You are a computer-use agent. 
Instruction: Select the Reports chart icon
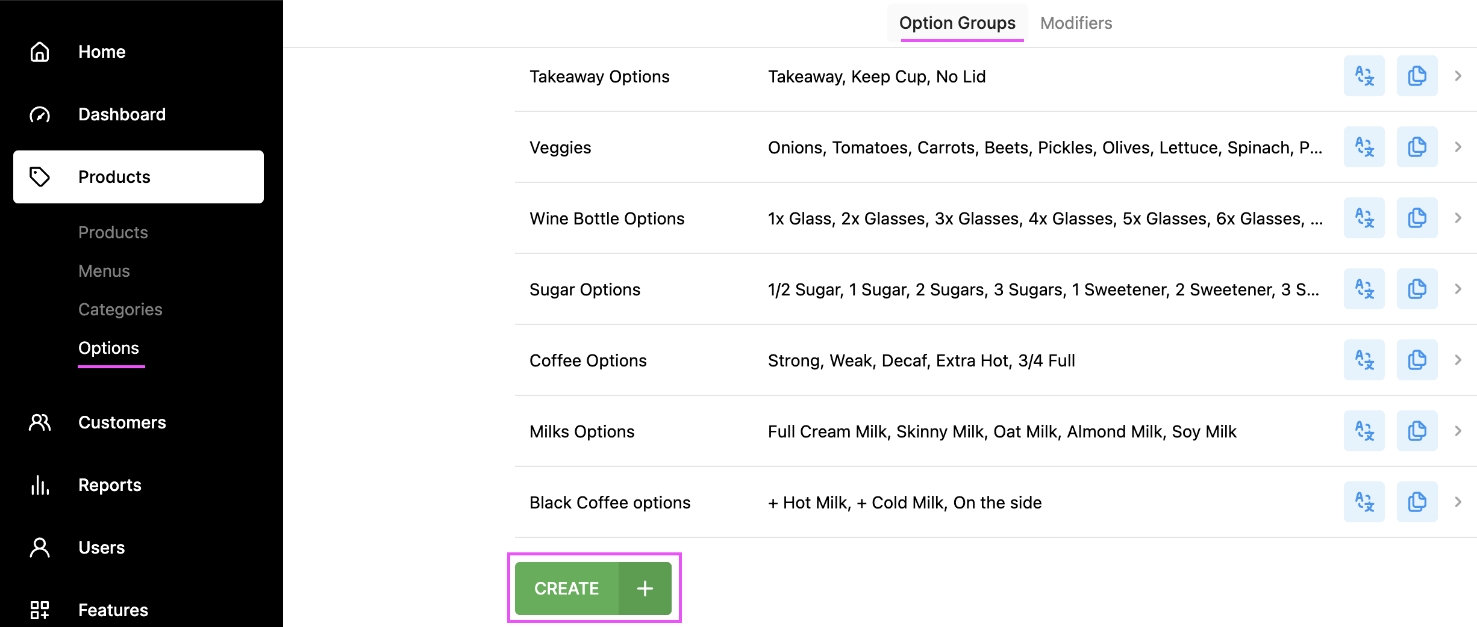point(39,486)
